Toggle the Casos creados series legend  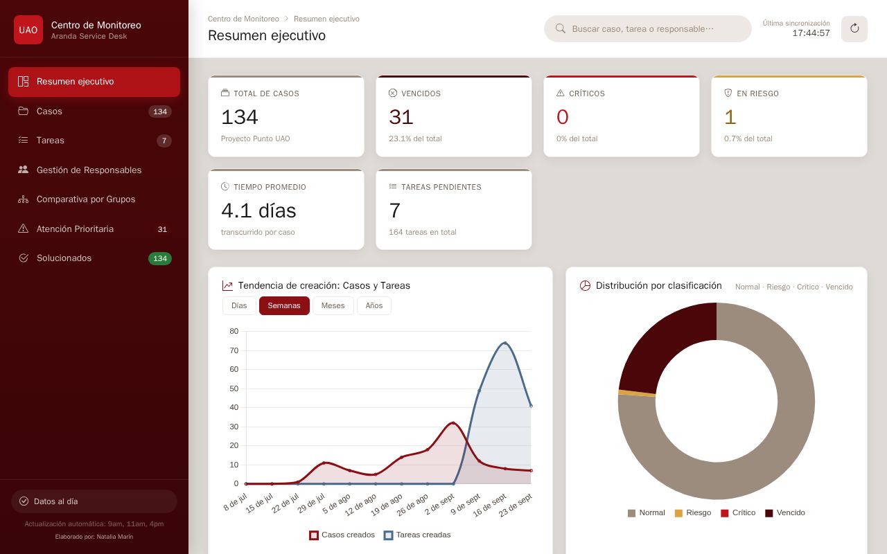[x=342, y=535]
